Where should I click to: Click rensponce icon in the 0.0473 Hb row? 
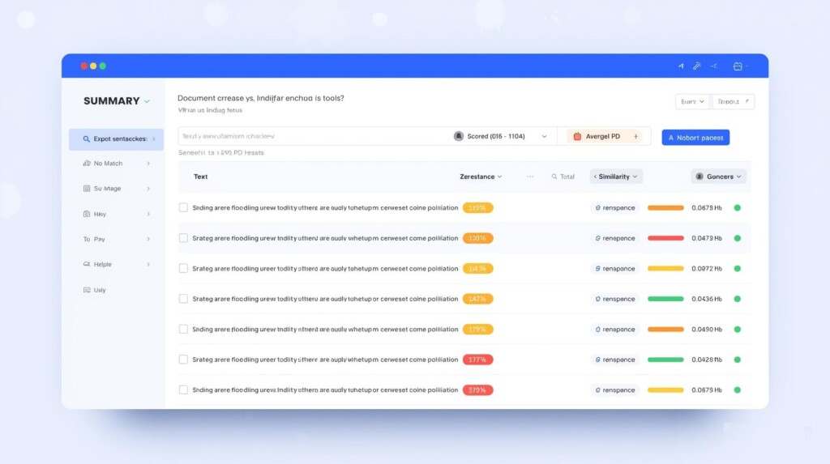tap(597, 238)
